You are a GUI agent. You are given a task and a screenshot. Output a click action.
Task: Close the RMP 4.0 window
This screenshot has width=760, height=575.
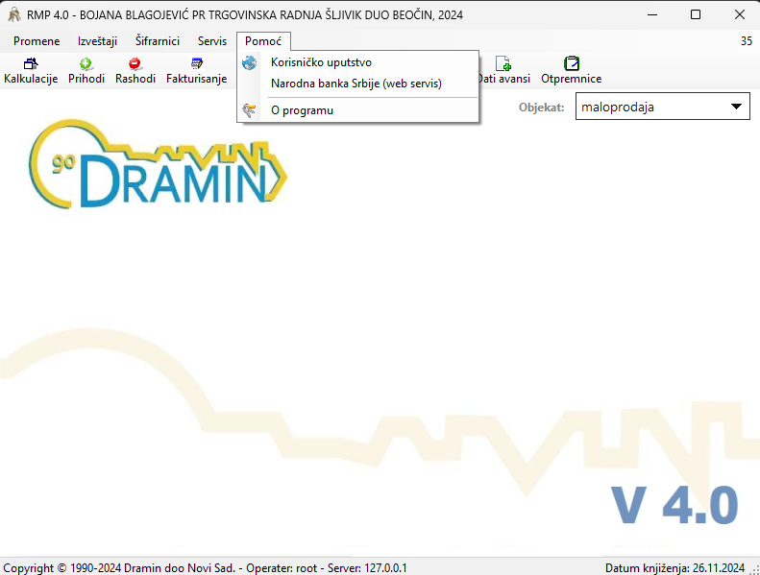(740, 14)
